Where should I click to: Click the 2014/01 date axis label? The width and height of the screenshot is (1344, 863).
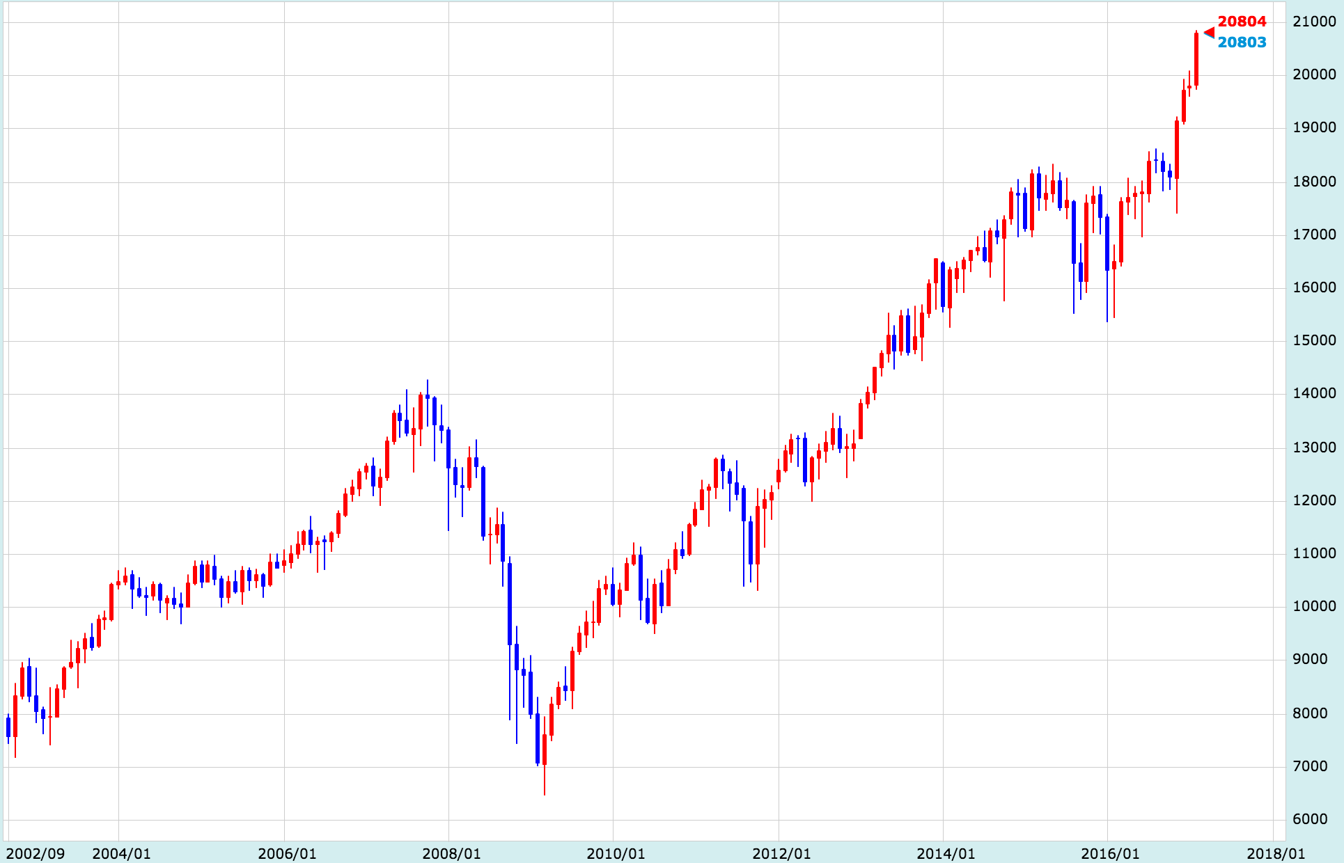(x=946, y=853)
